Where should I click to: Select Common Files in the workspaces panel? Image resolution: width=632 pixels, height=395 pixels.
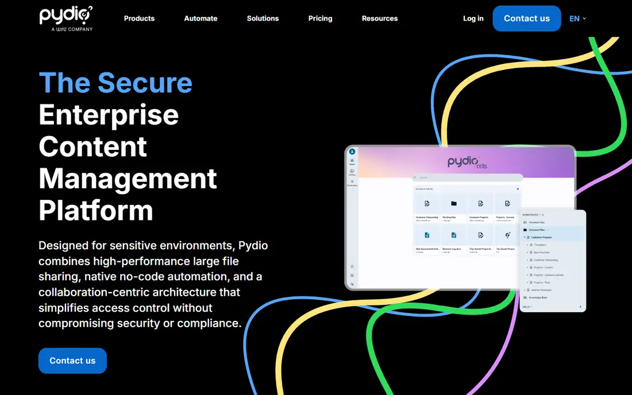pos(553,230)
